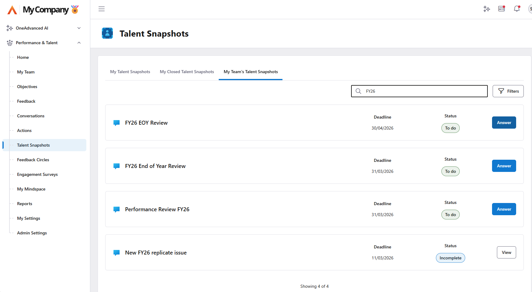The width and height of the screenshot is (532, 292).
Task: Switch to My Closed Talent Snapshots tab
Action: (187, 72)
